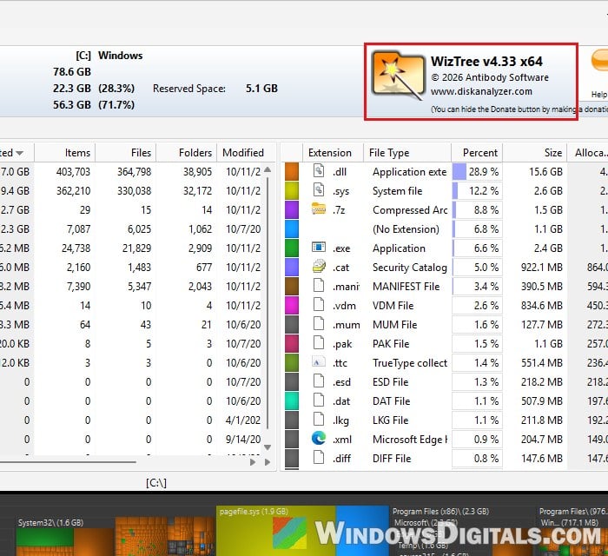Click the yellow .sys color swatch
This screenshot has height=556, width=608.
pos(292,190)
